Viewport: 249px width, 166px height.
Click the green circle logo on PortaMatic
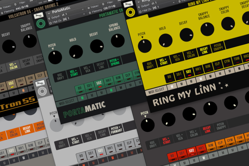(41, 24)
